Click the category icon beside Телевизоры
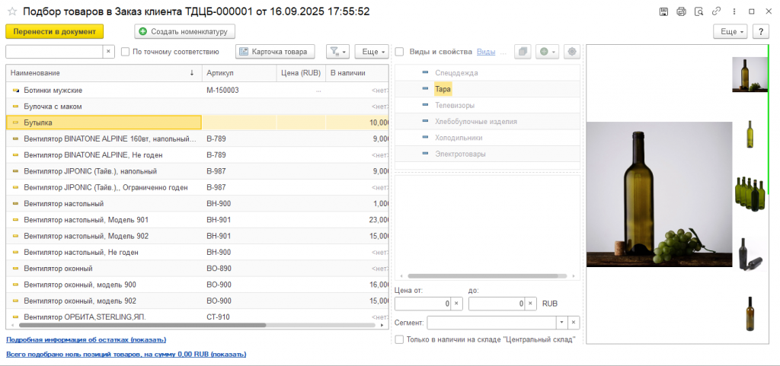This screenshot has width=780, height=366. (x=425, y=105)
